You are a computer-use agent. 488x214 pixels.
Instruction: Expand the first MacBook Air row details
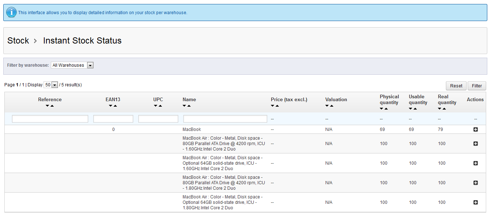point(476,144)
